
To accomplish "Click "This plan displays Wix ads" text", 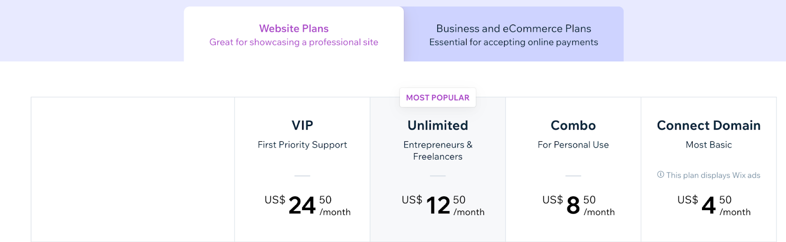I will (713, 175).
